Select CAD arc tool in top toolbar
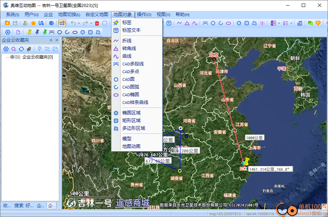Viewport: 328px width, 217px height. click(221, 23)
